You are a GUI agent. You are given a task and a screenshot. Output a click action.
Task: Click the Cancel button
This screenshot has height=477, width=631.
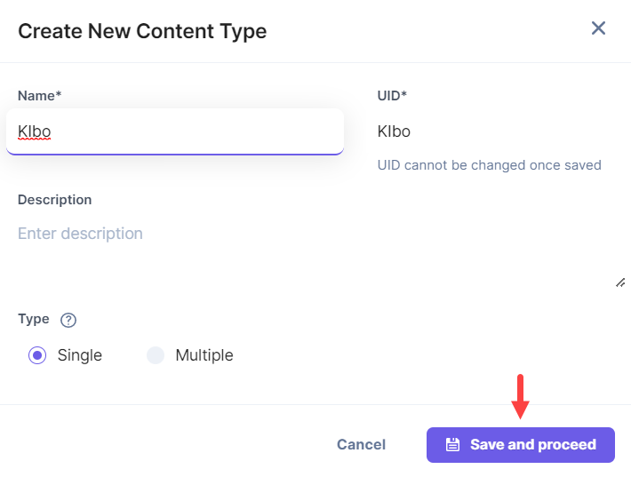click(x=361, y=444)
